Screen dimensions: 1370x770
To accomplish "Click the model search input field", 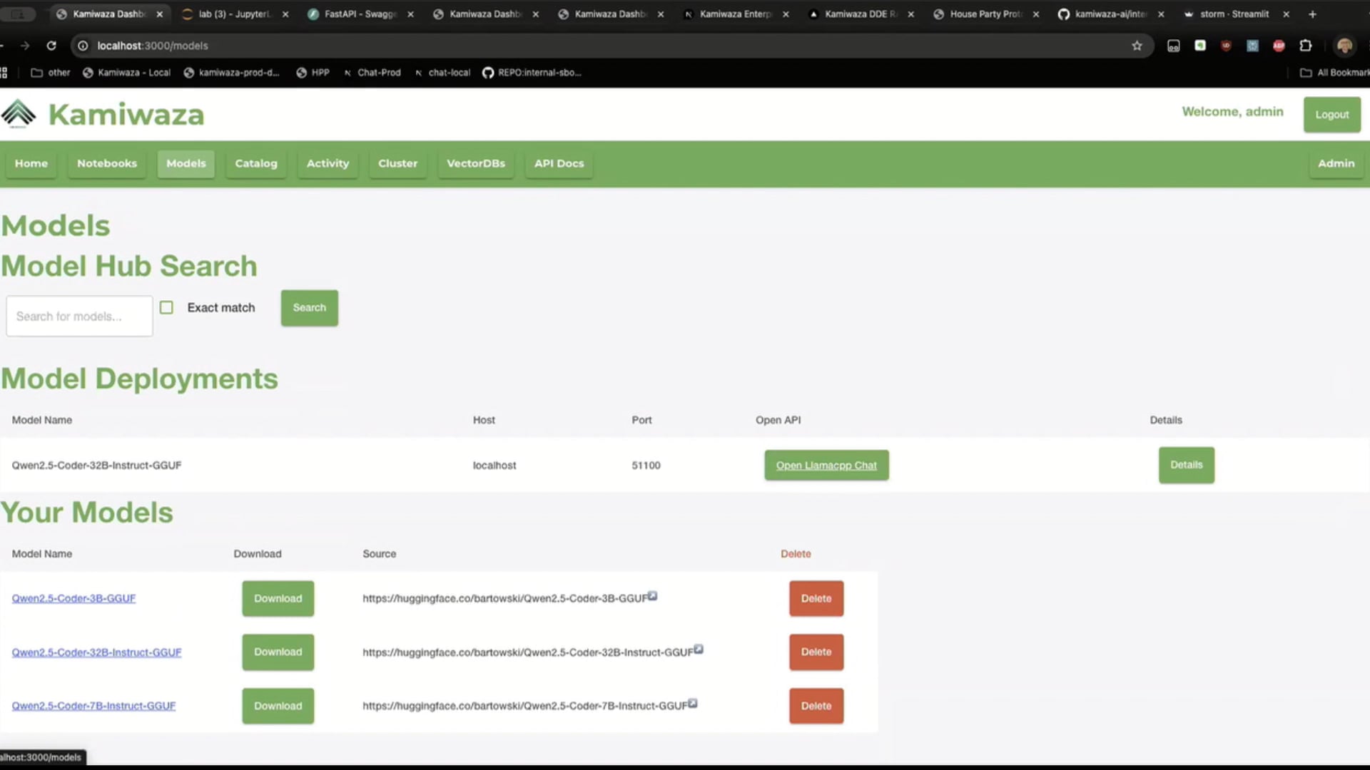I will tap(78, 316).
